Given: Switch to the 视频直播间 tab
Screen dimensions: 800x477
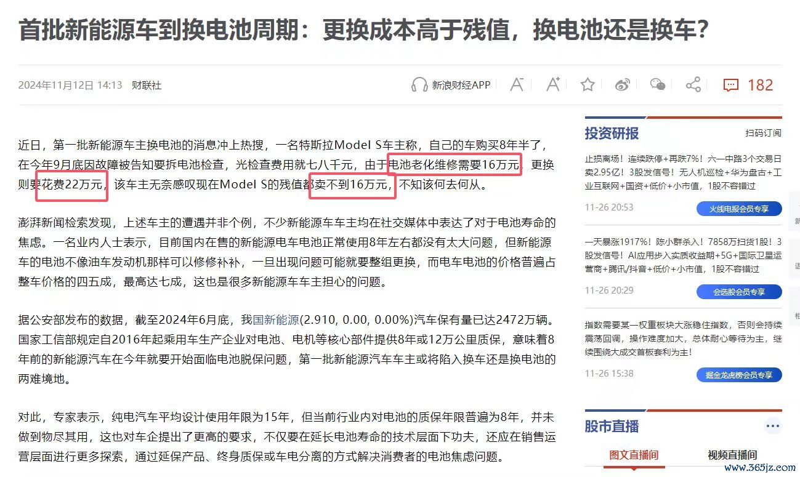Looking at the screenshot, I should [x=732, y=455].
